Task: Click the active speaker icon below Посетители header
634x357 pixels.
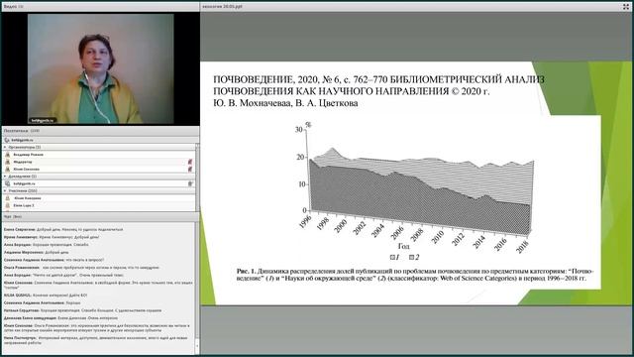Action: coord(7,140)
